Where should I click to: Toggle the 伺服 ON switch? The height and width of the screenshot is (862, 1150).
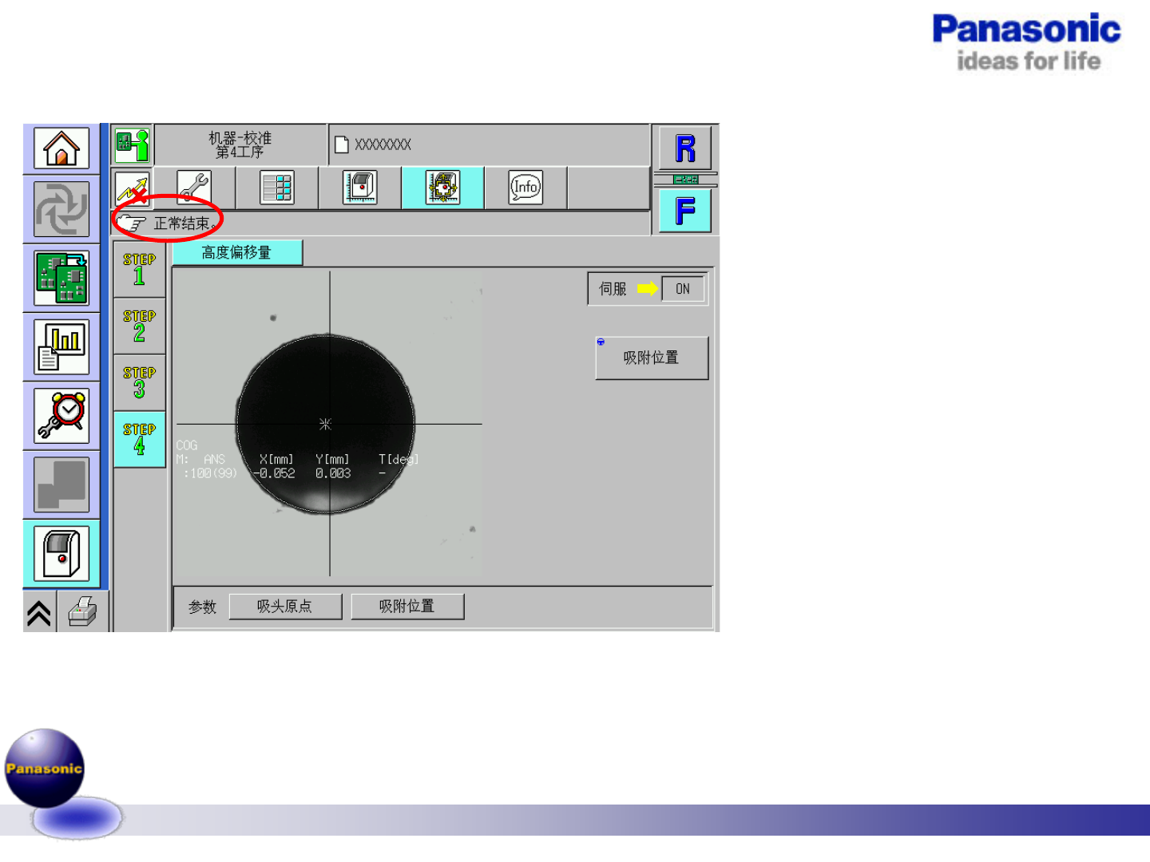pos(683,289)
